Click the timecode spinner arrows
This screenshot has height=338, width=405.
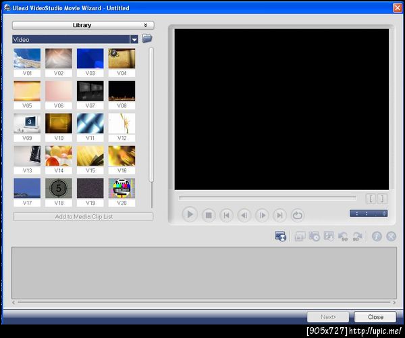point(385,214)
